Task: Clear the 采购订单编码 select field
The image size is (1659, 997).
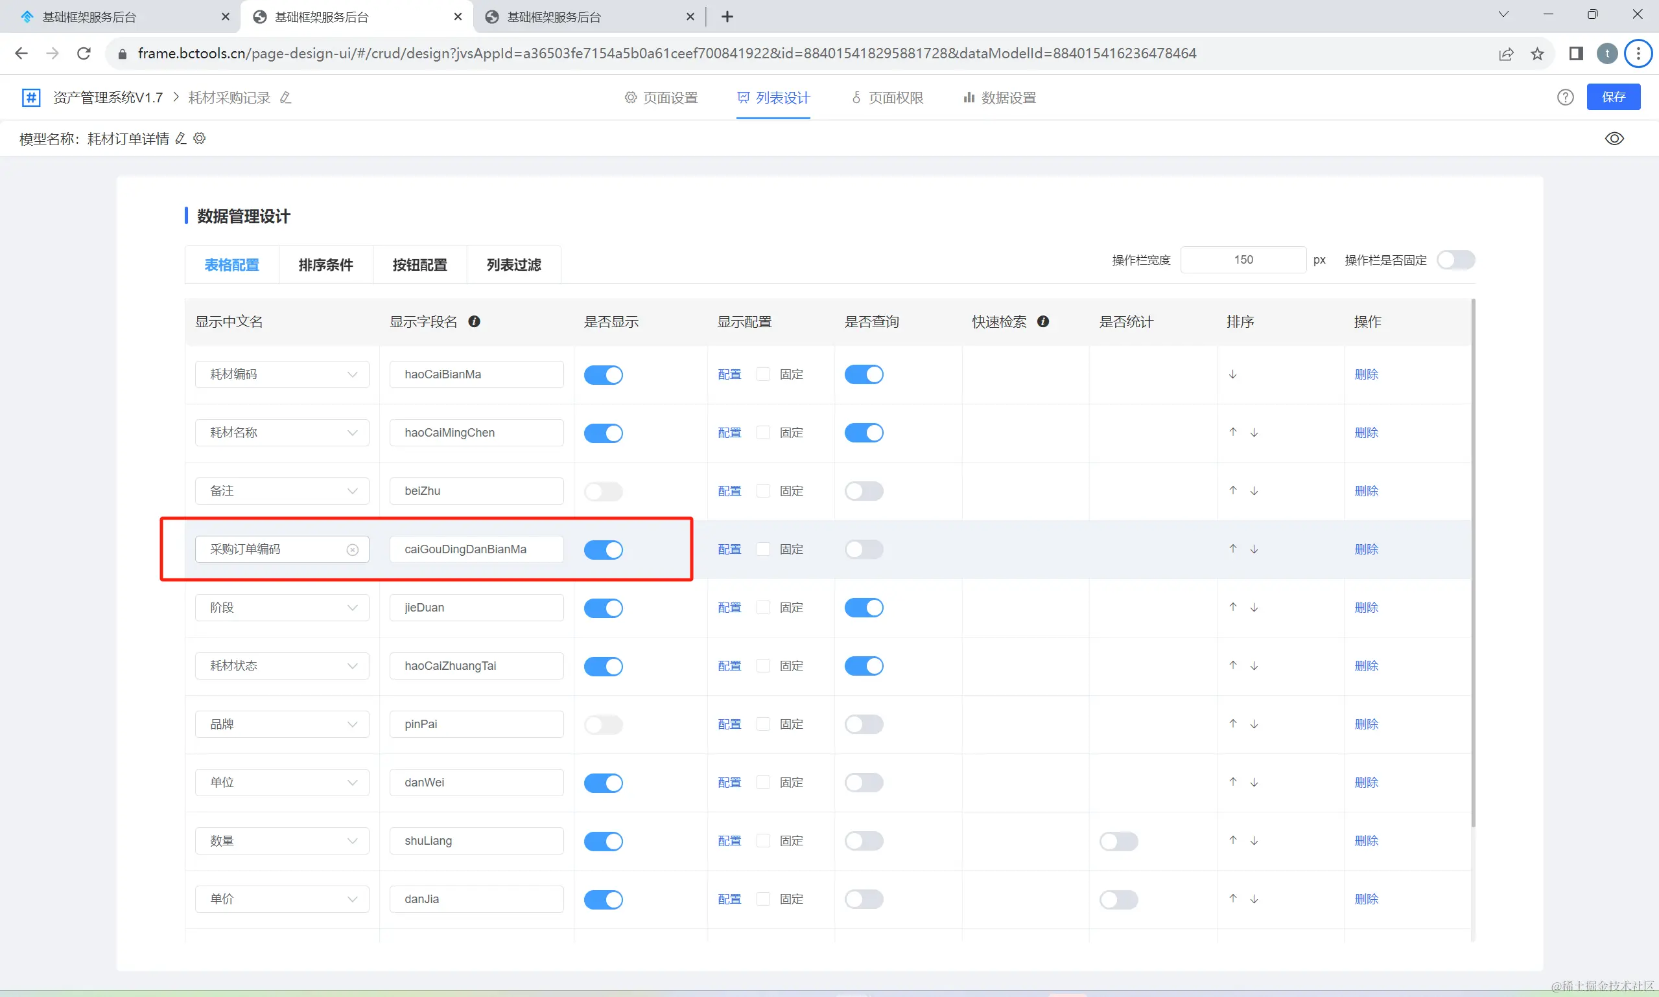Action: click(352, 549)
